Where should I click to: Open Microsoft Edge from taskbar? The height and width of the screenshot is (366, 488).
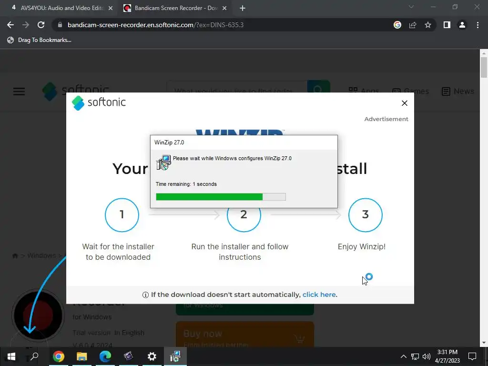[105, 356]
